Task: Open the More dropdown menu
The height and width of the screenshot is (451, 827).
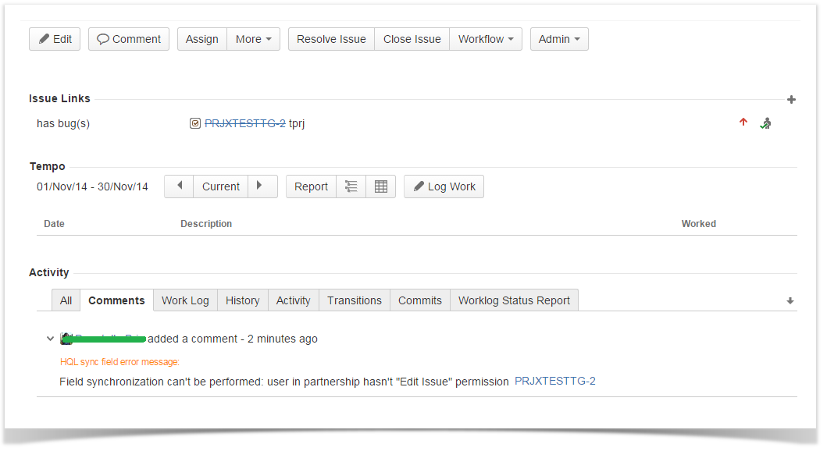Action: pos(253,39)
